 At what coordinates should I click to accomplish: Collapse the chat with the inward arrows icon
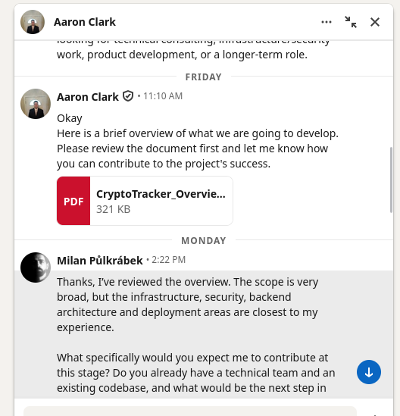point(351,22)
